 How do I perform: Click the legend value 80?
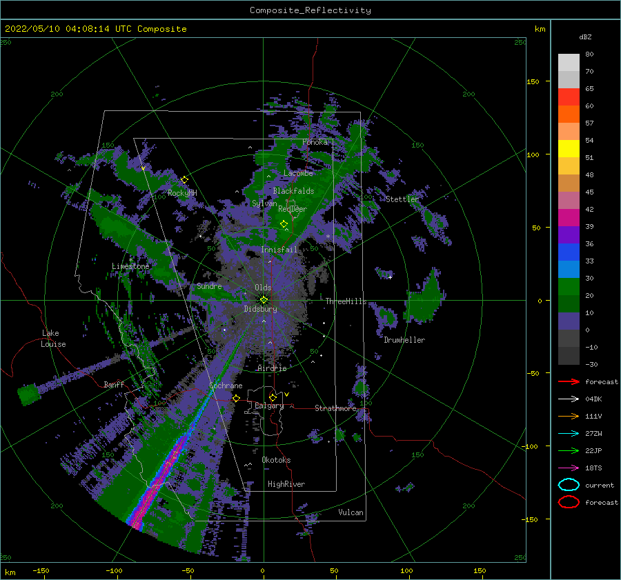[589, 54]
